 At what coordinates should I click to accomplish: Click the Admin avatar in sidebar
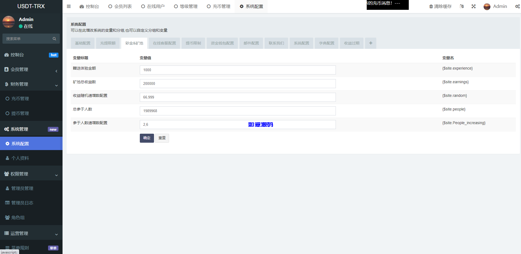tap(8, 22)
